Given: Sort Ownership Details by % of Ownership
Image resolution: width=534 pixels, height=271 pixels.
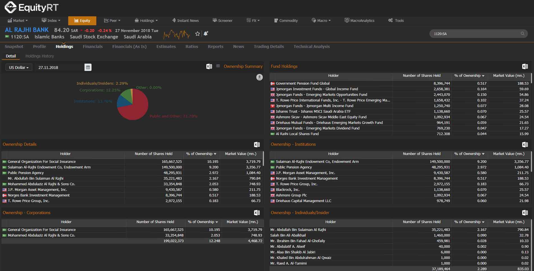Looking at the screenshot, I should point(201,154).
